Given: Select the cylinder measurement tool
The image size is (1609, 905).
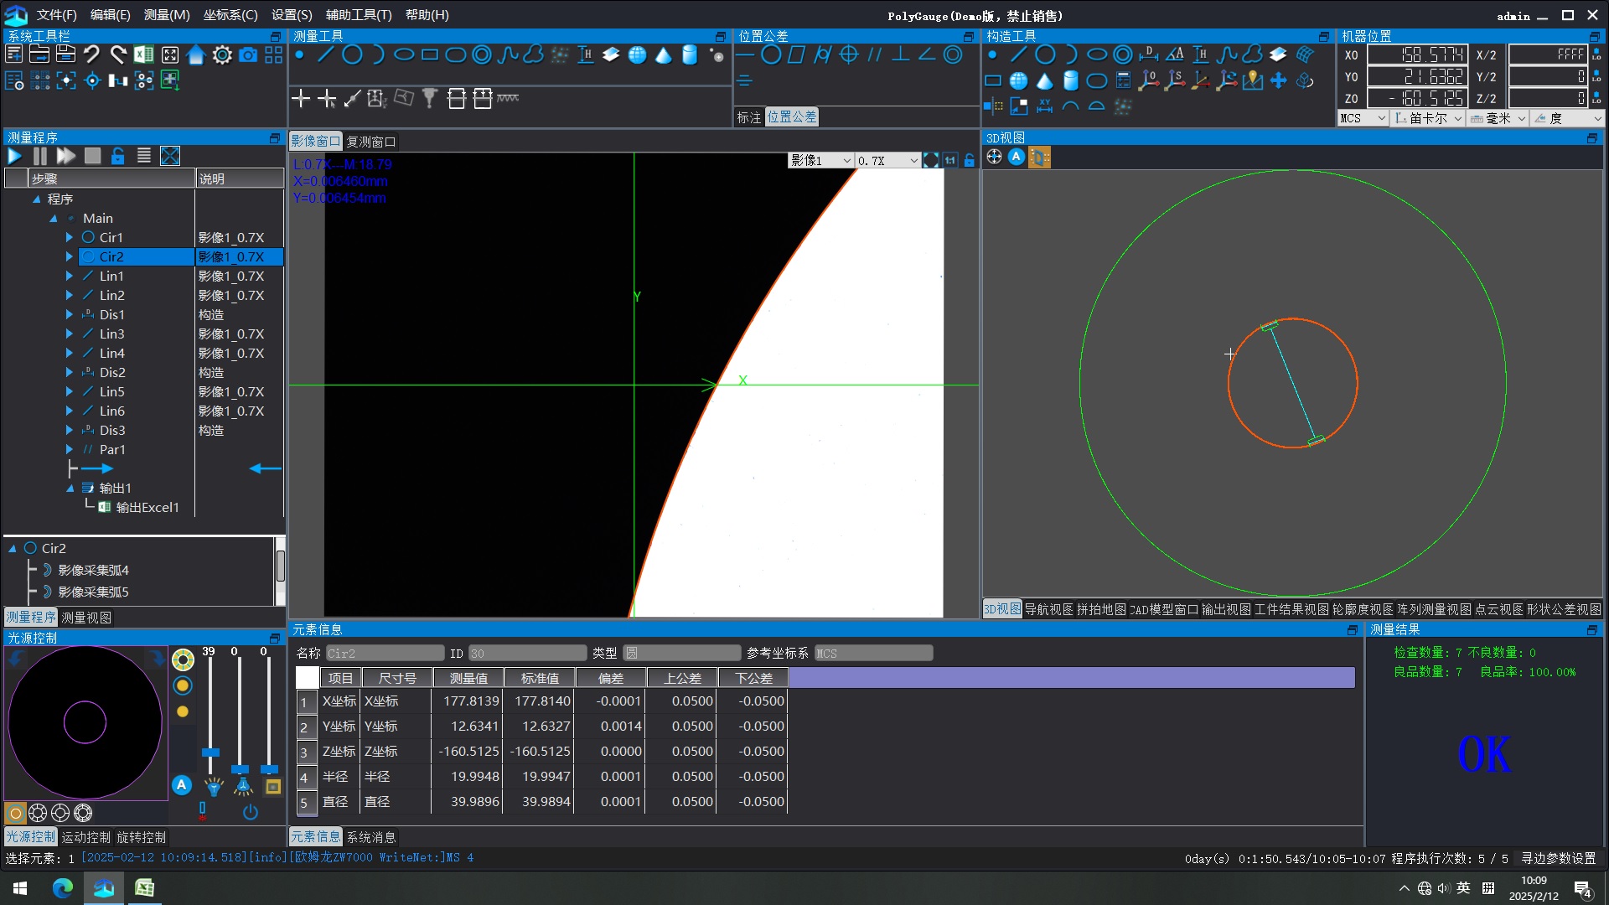Looking at the screenshot, I should (690, 55).
